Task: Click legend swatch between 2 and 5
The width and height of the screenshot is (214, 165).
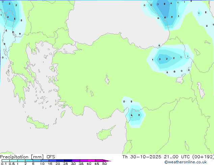Action: click(29, 161)
